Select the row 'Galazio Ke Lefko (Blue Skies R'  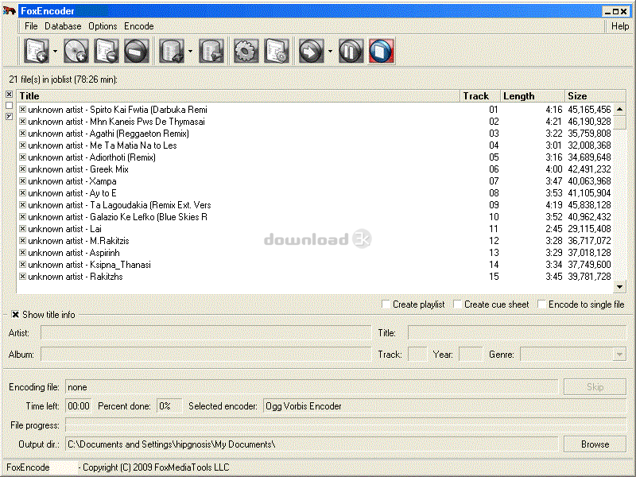[315, 217]
